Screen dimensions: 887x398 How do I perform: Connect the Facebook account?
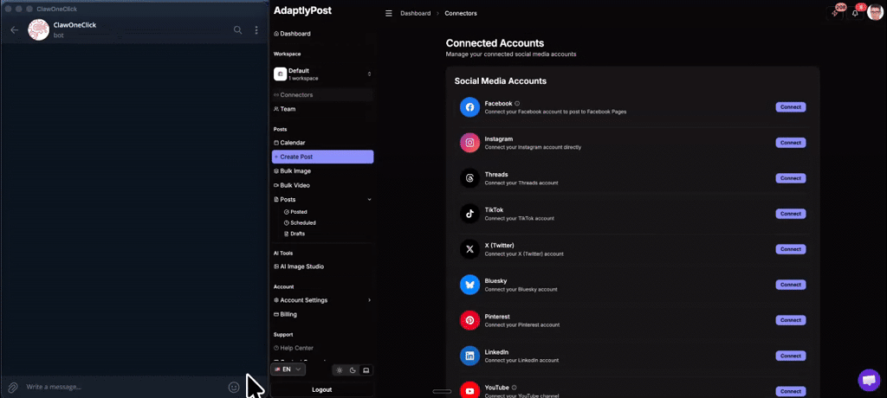[790, 107]
